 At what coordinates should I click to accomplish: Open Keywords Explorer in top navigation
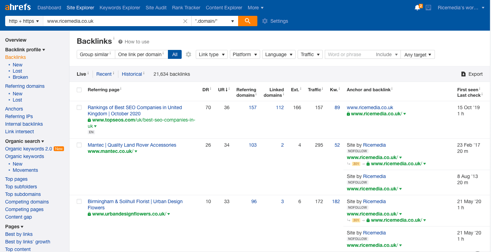[x=120, y=8]
